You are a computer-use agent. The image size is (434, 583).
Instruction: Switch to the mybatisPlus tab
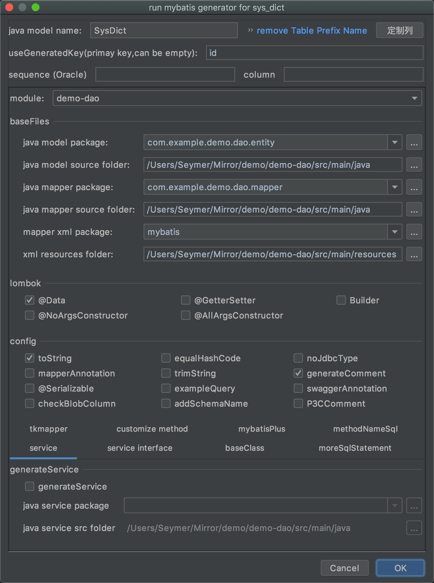tap(262, 429)
